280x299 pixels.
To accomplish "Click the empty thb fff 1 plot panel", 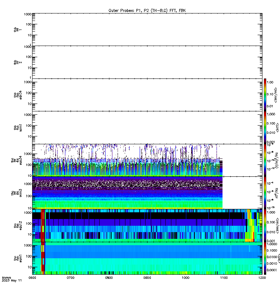I will coord(147,30).
